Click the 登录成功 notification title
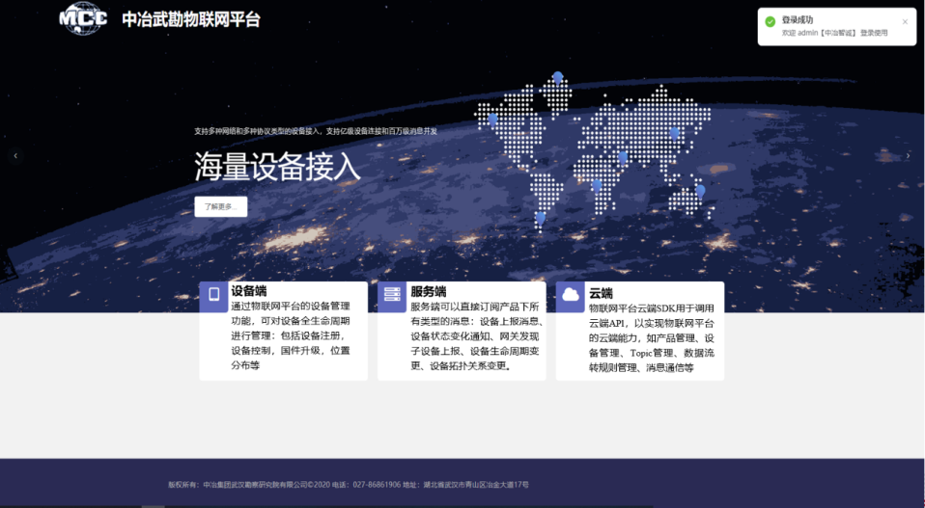 (x=798, y=20)
